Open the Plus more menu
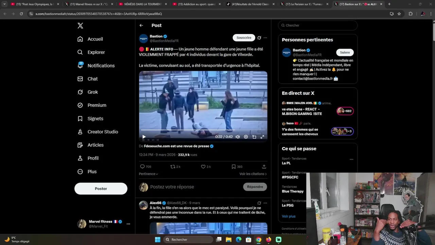 point(87,172)
